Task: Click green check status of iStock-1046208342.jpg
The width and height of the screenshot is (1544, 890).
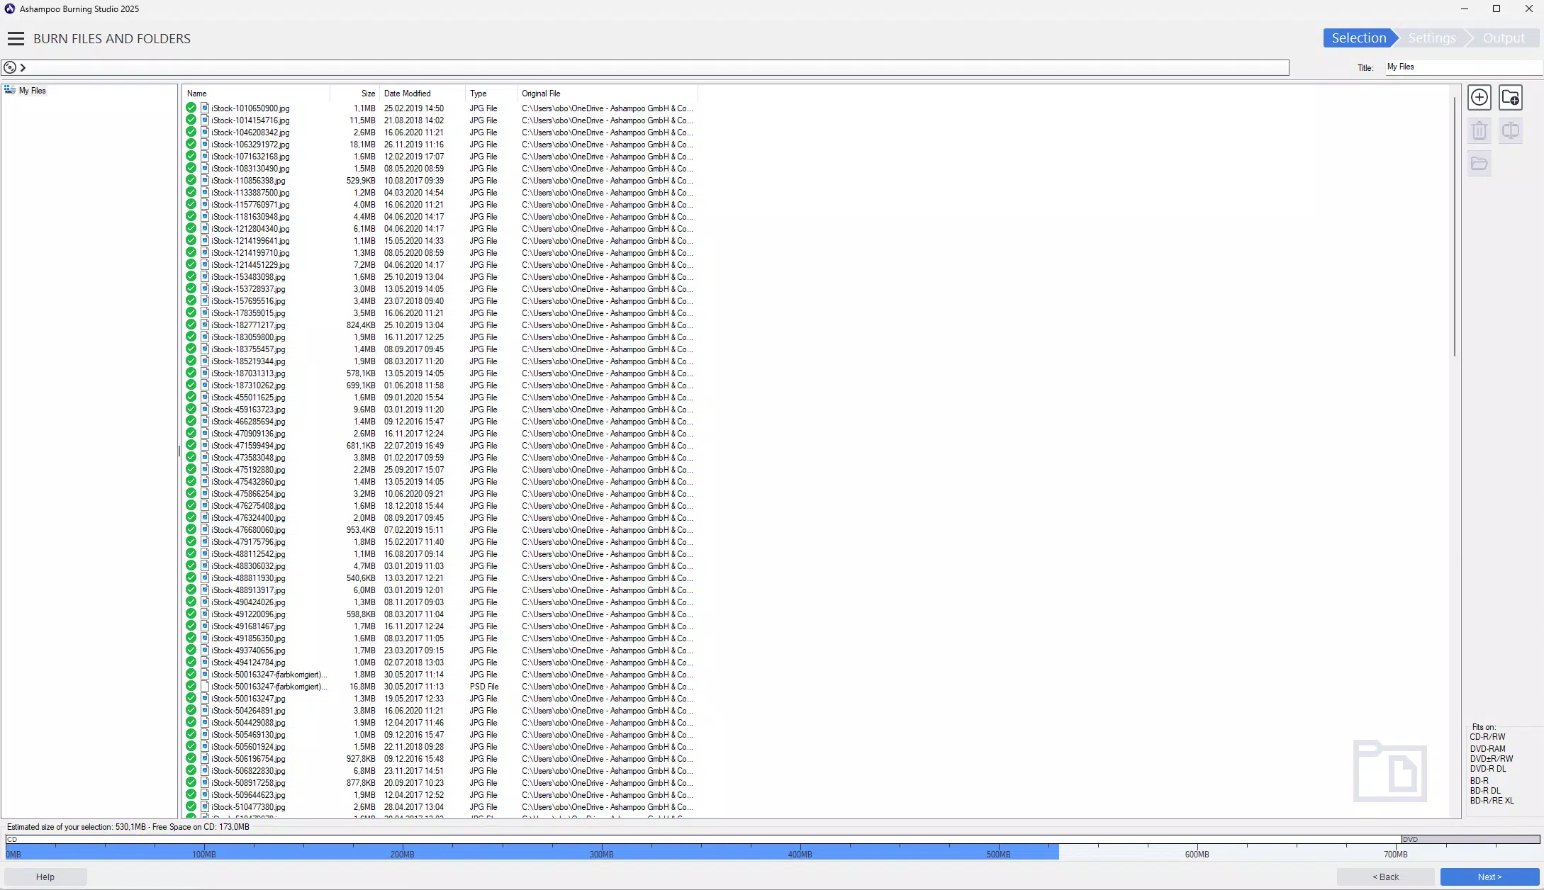Action: click(191, 132)
